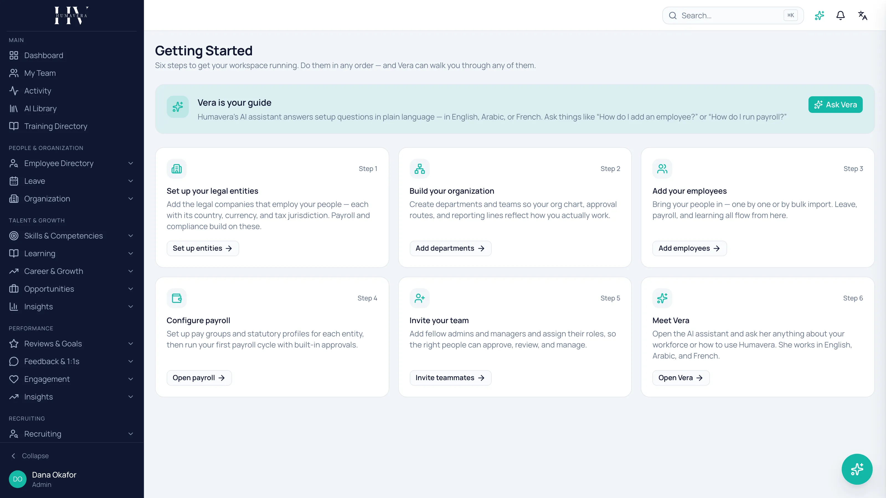Click the Organization building icon
The width and height of the screenshot is (886, 498).
(14, 199)
